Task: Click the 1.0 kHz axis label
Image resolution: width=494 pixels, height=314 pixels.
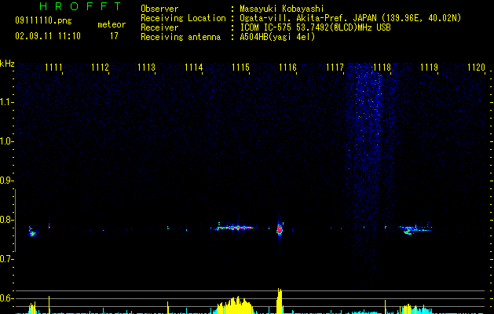Action: click(x=6, y=141)
